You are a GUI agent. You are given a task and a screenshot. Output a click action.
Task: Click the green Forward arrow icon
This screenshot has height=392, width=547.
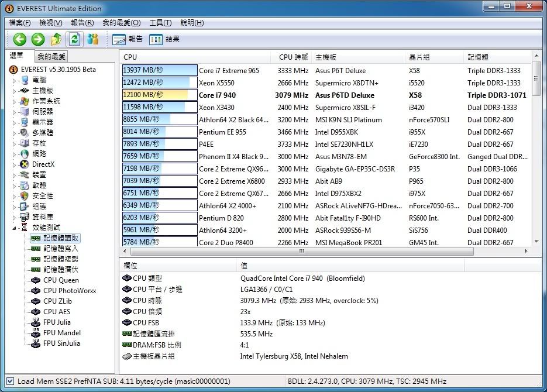click(37, 39)
